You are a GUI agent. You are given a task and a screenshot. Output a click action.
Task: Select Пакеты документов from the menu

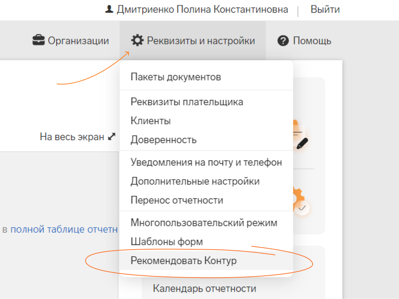point(176,77)
